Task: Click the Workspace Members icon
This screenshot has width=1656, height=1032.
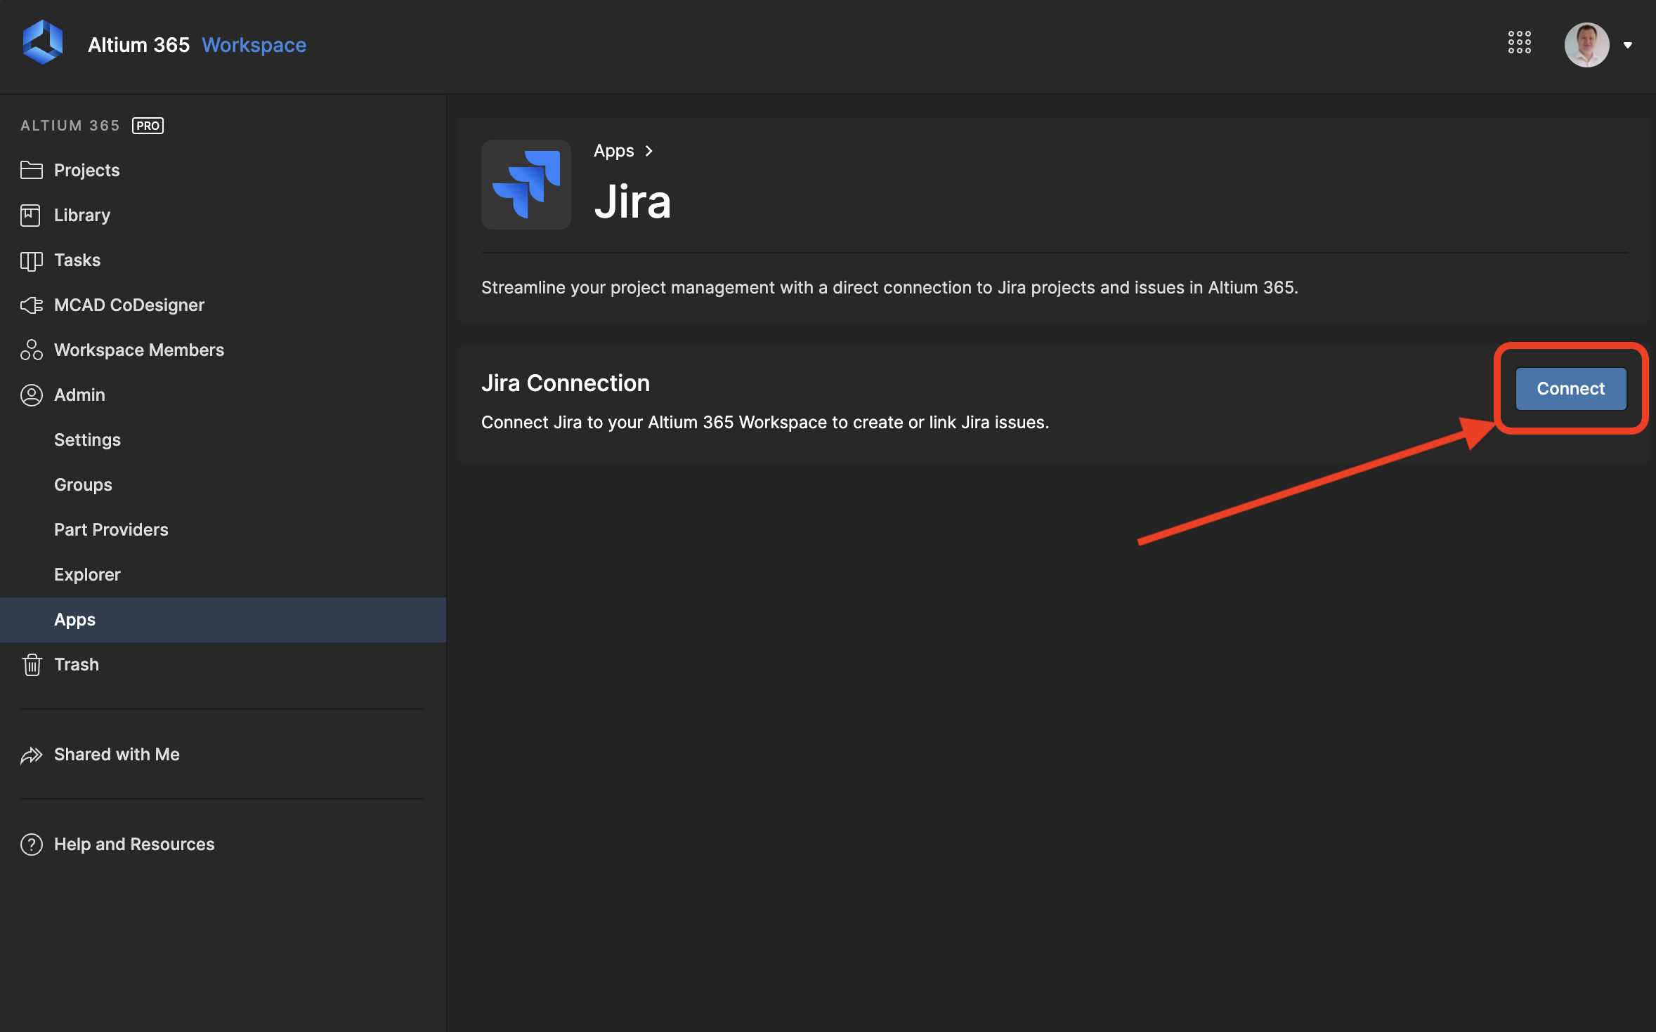Action: [32, 350]
